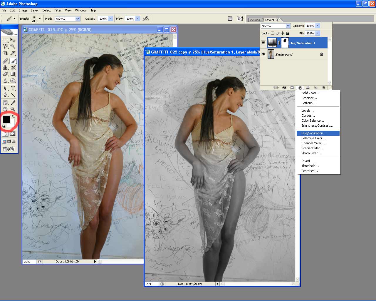Toggle lock position icon
Viewport: 376px width, 301px height.
(x=282, y=33)
